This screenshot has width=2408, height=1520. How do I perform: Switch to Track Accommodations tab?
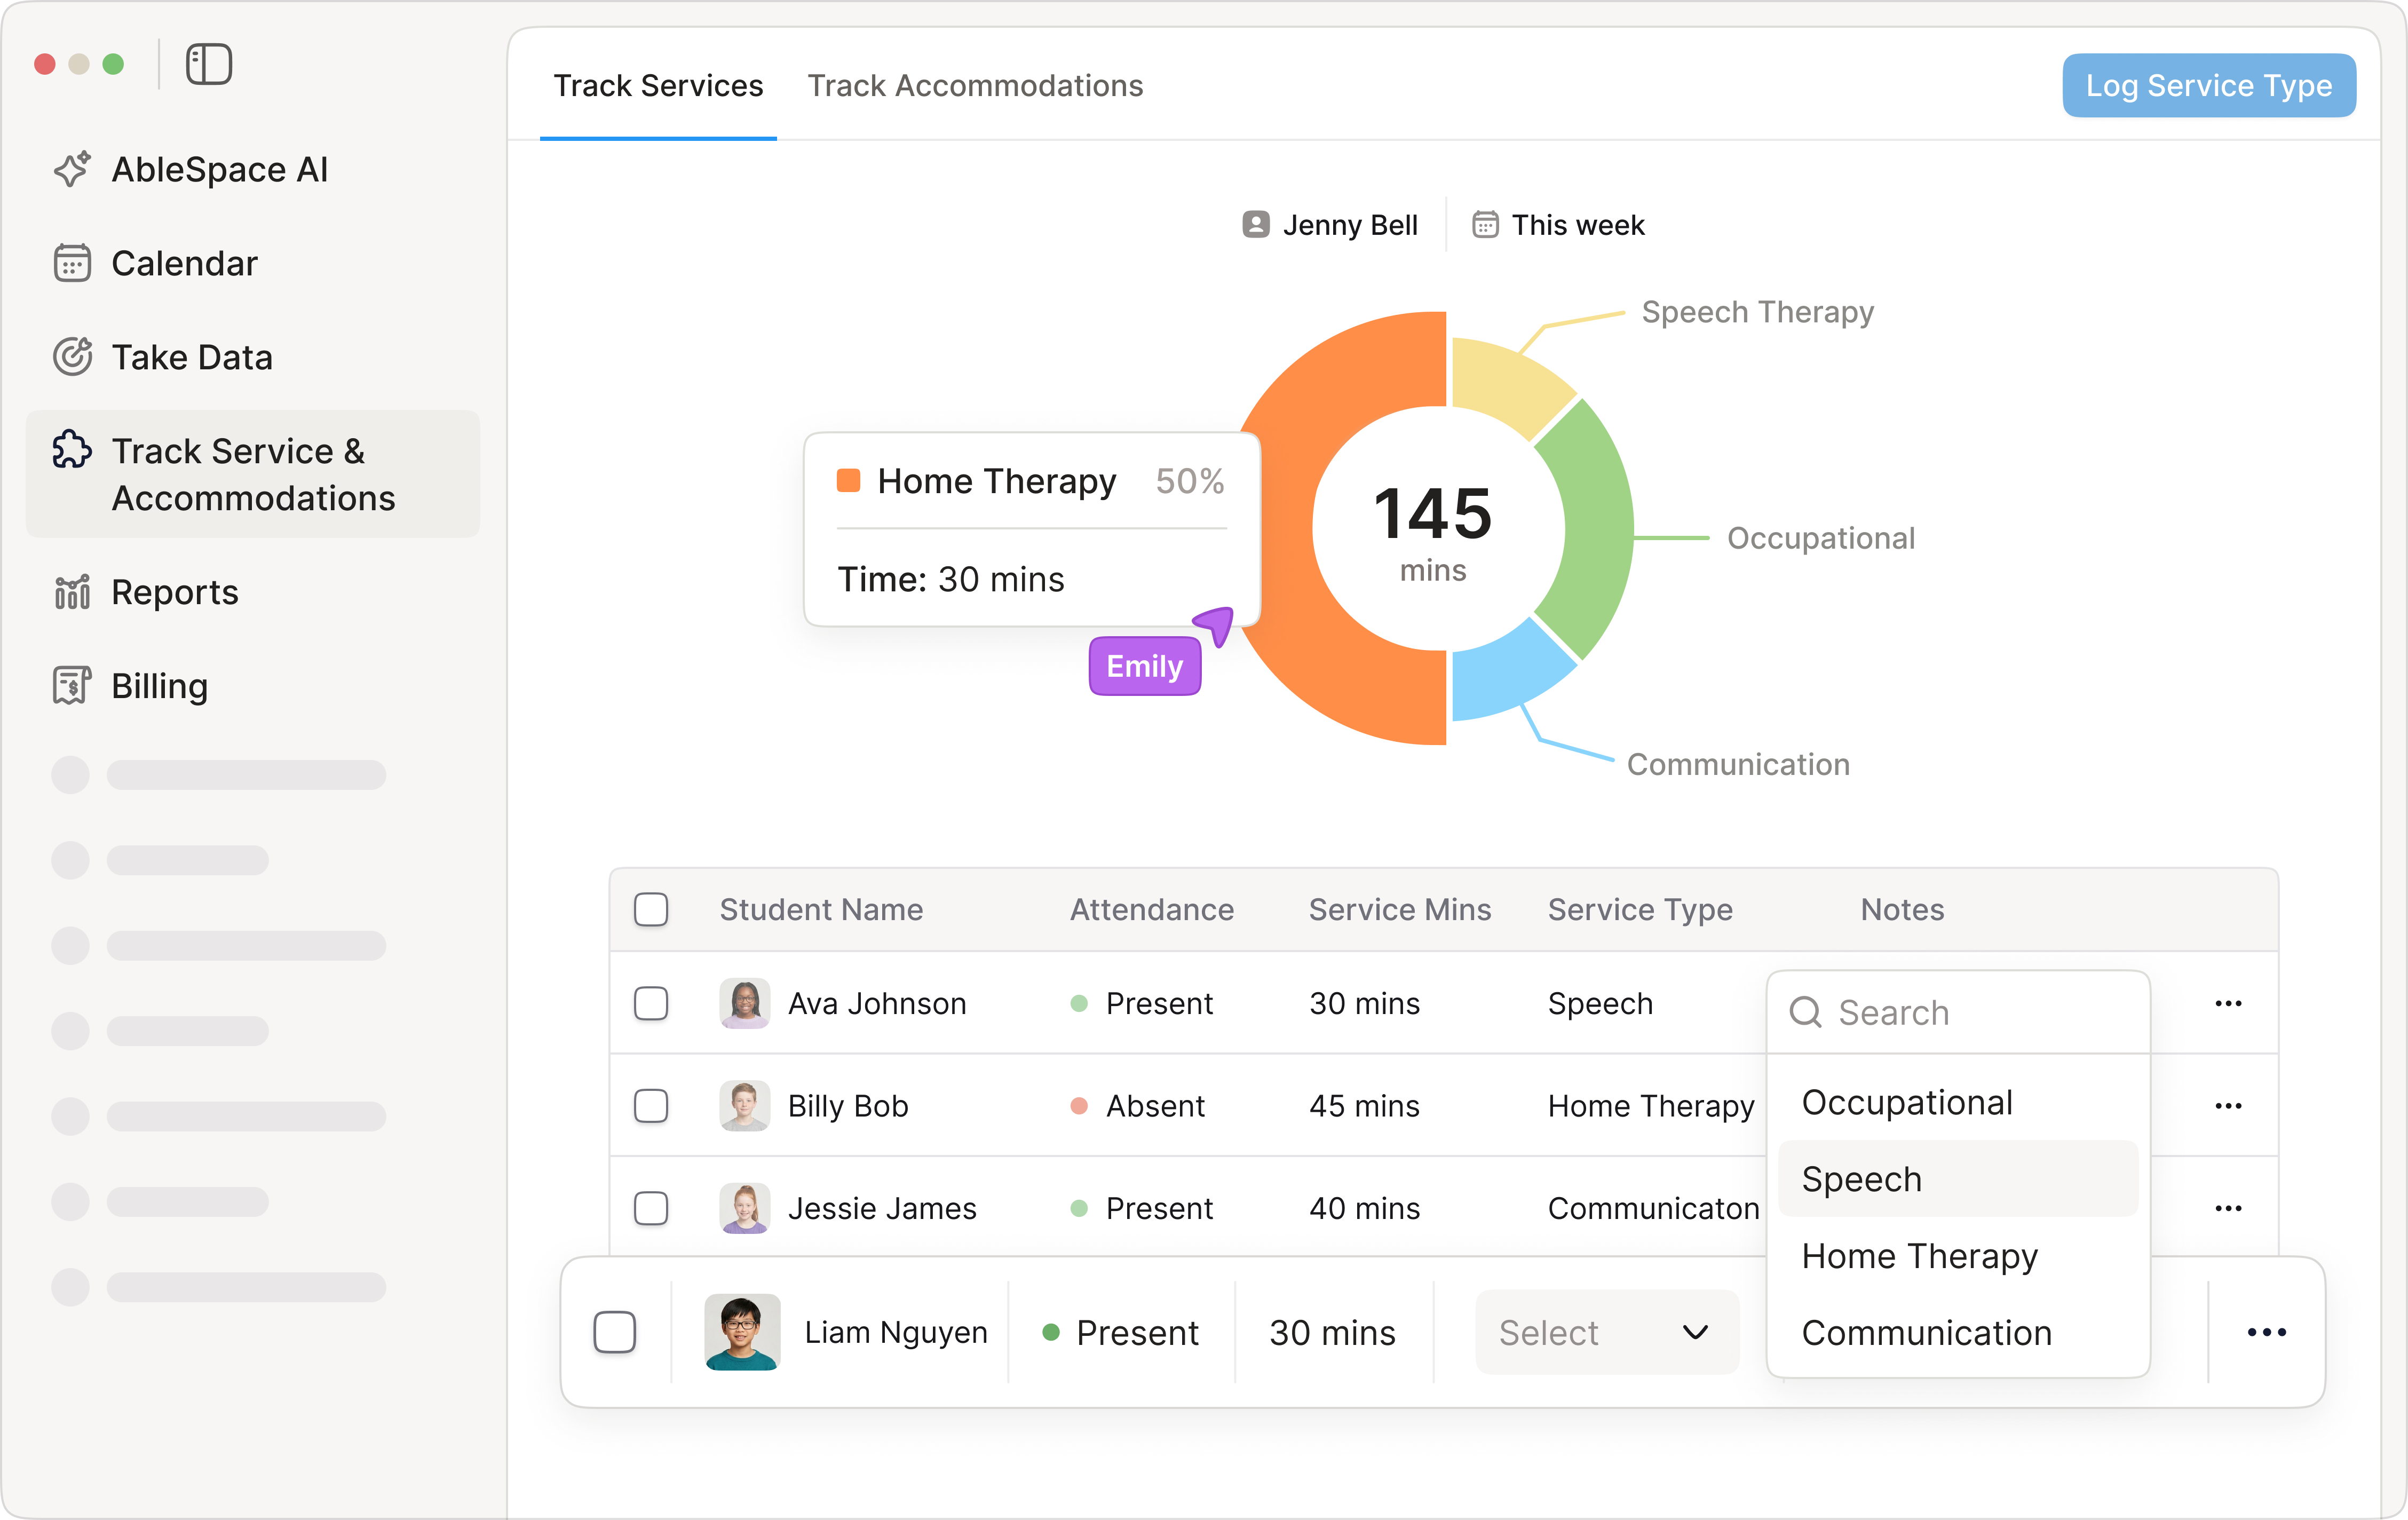[x=975, y=86]
